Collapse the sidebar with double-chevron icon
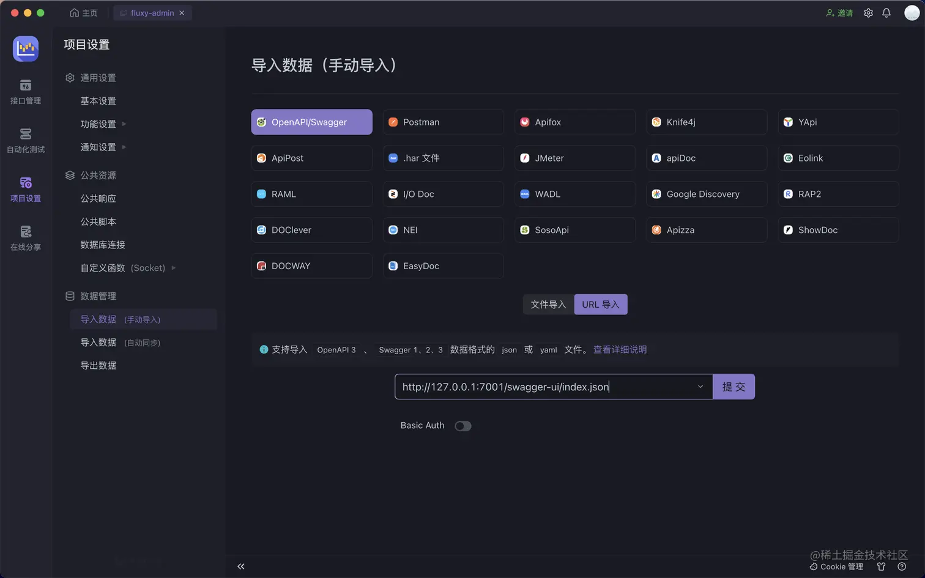This screenshot has width=925, height=578. click(241, 566)
